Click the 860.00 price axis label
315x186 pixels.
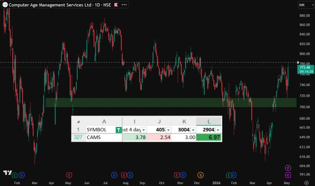tap(305, 25)
